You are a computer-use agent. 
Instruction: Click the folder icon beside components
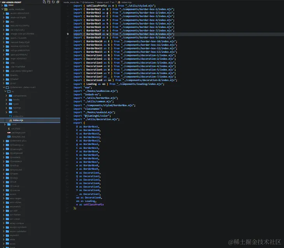click(x=10, y=96)
